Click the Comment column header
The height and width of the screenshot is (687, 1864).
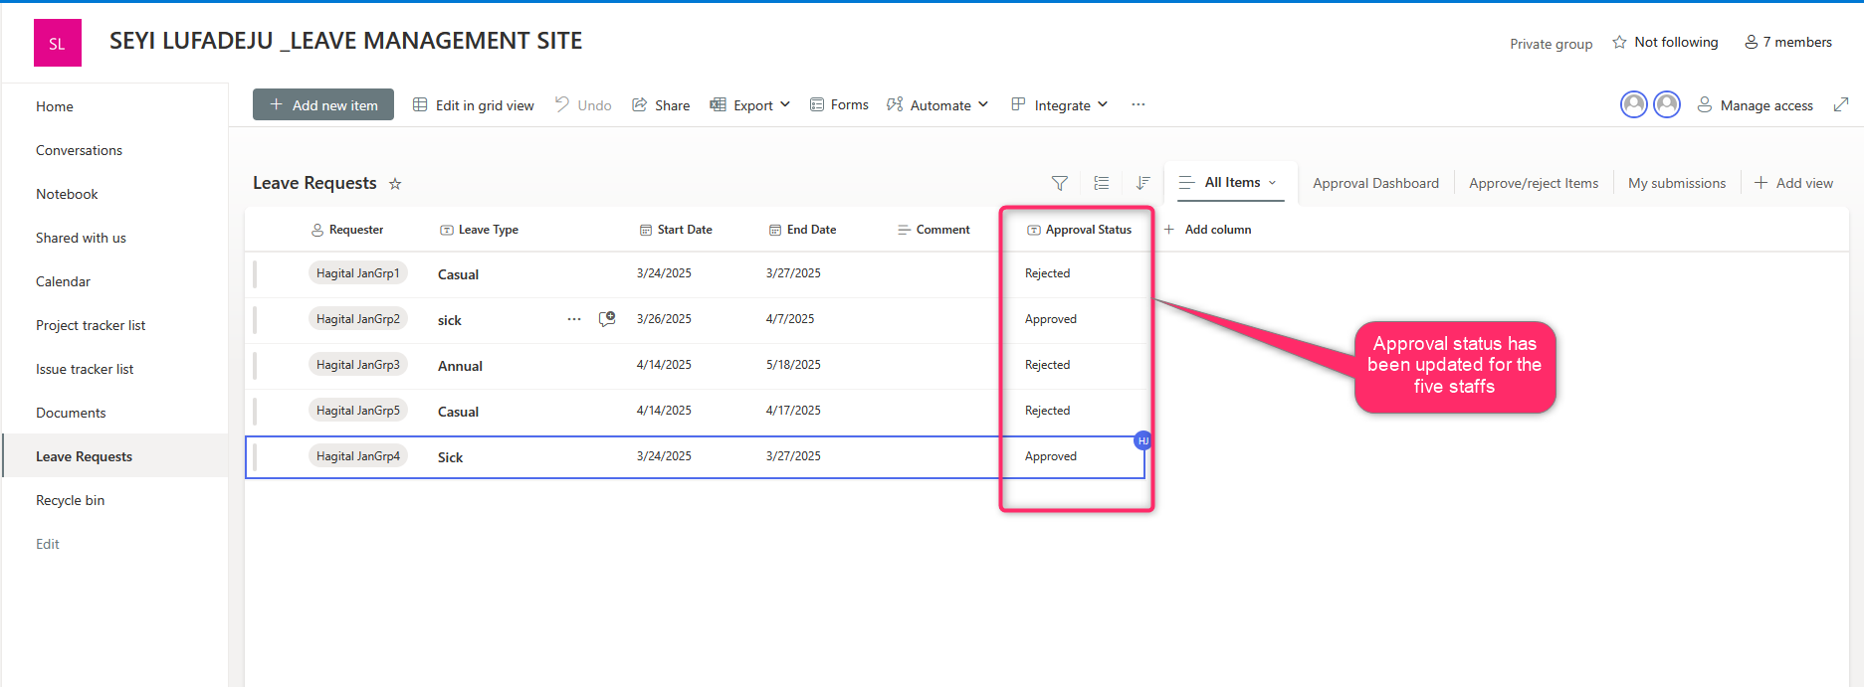pyautogui.click(x=933, y=230)
